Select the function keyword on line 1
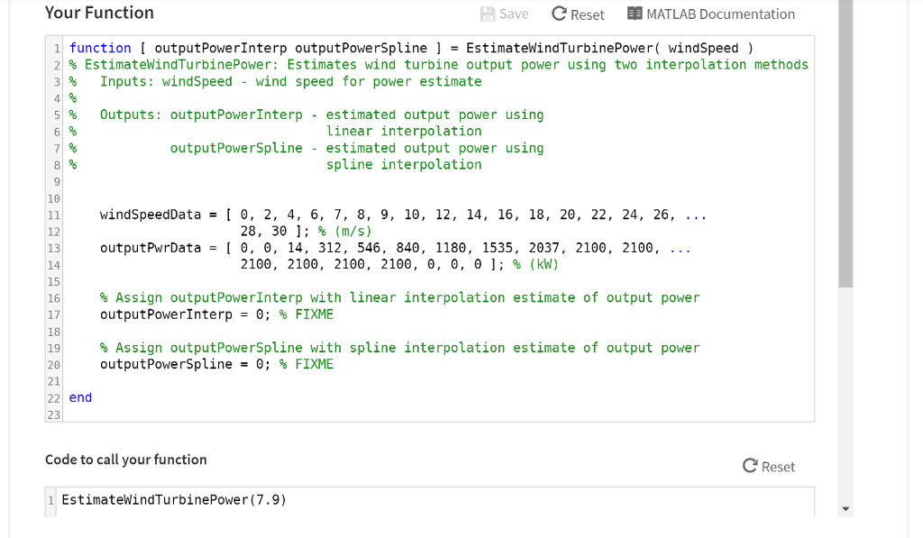Viewport: 923px width, 538px height. 100,48
